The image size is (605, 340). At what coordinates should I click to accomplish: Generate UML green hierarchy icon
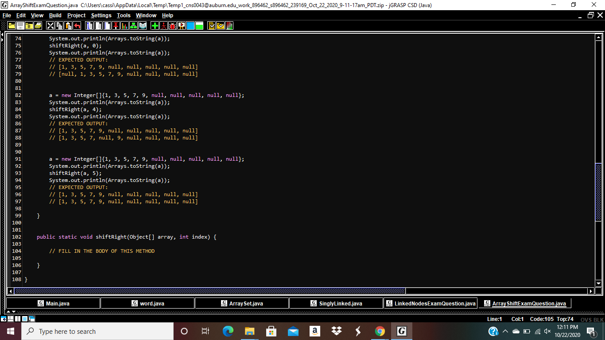(133, 26)
